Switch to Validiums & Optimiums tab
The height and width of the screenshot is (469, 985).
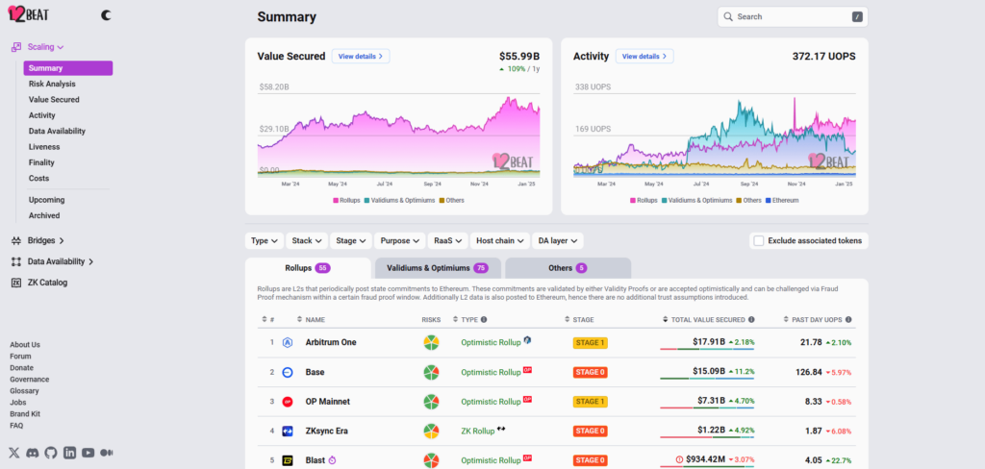(x=438, y=268)
